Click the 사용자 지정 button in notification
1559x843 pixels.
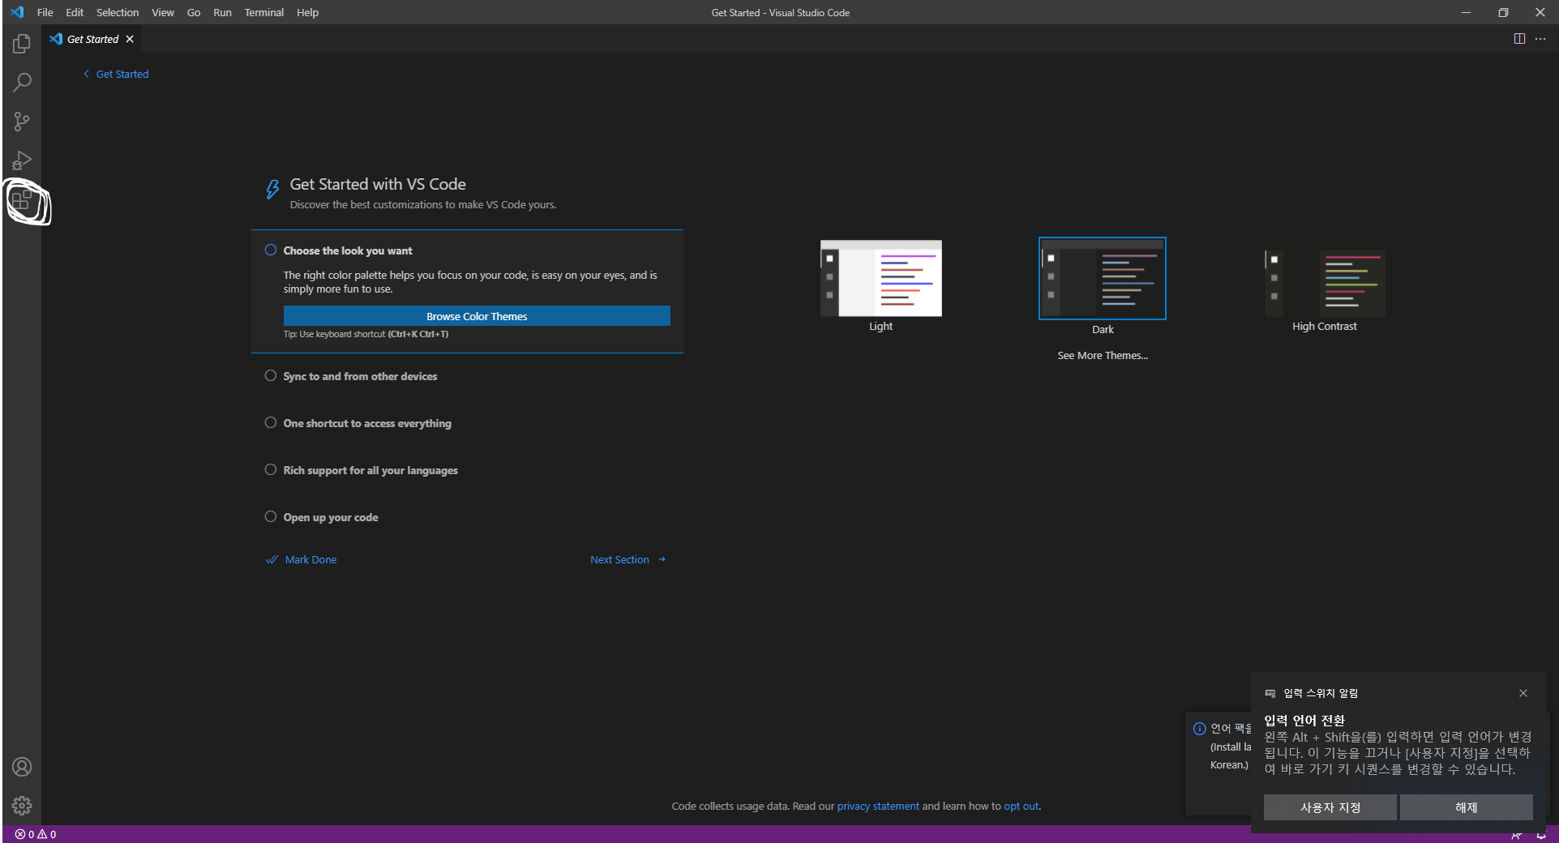coord(1330,807)
